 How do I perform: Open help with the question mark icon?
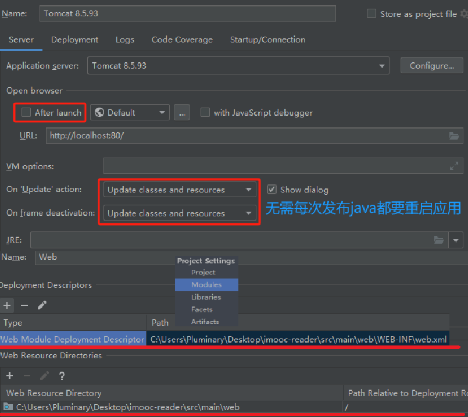click(62, 376)
